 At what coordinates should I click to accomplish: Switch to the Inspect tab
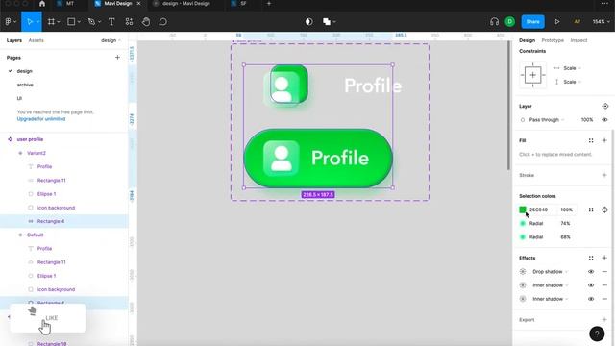coord(578,40)
